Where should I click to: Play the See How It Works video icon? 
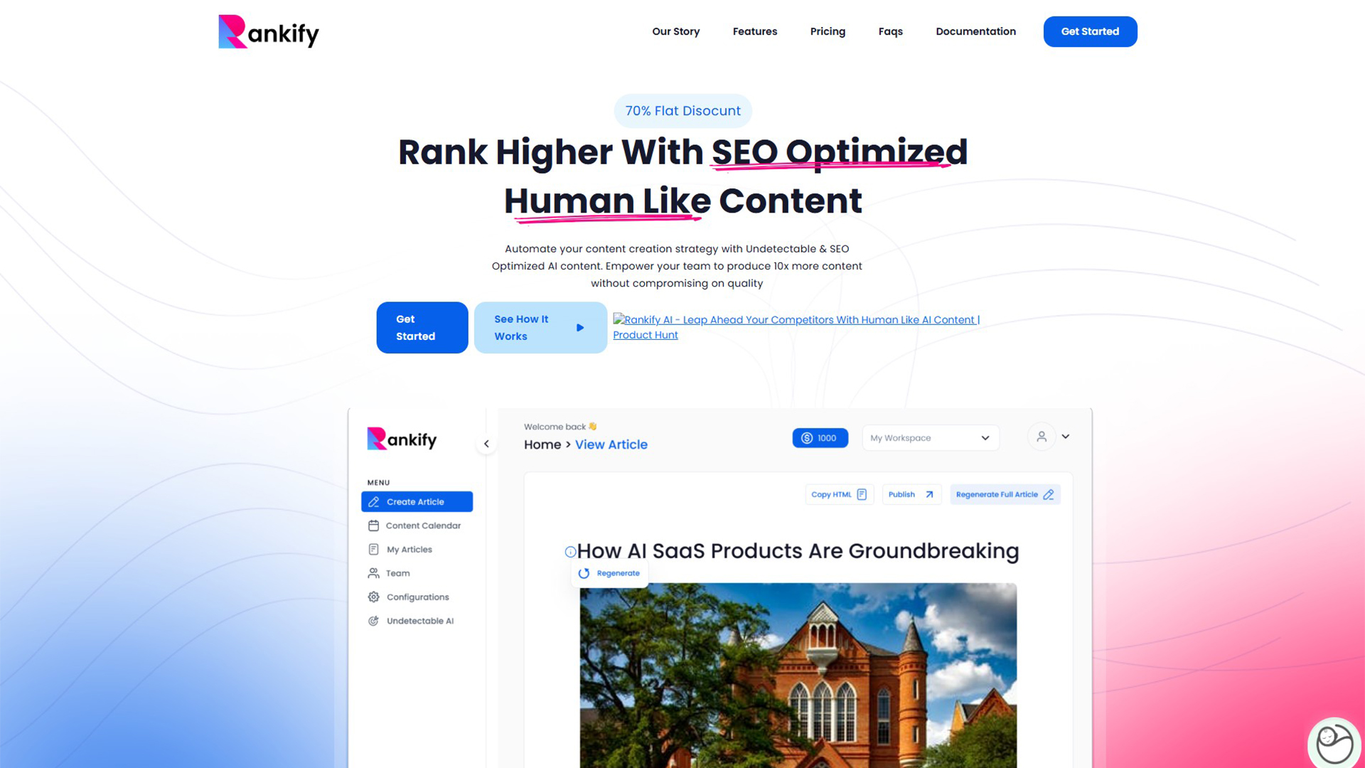(x=580, y=328)
